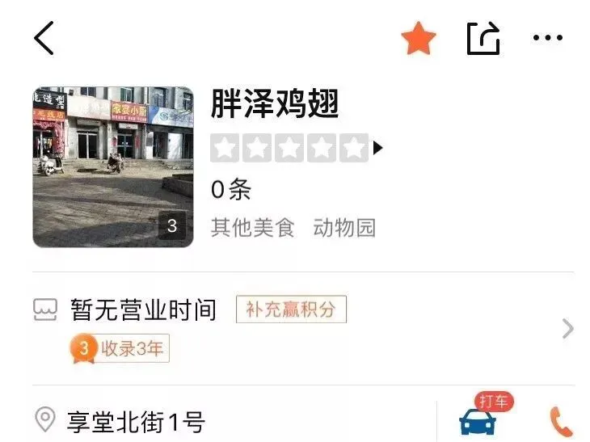The width and height of the screenshot is (590, 442).
Task: Tap the business hours shop icon
Action: (45, 309)
